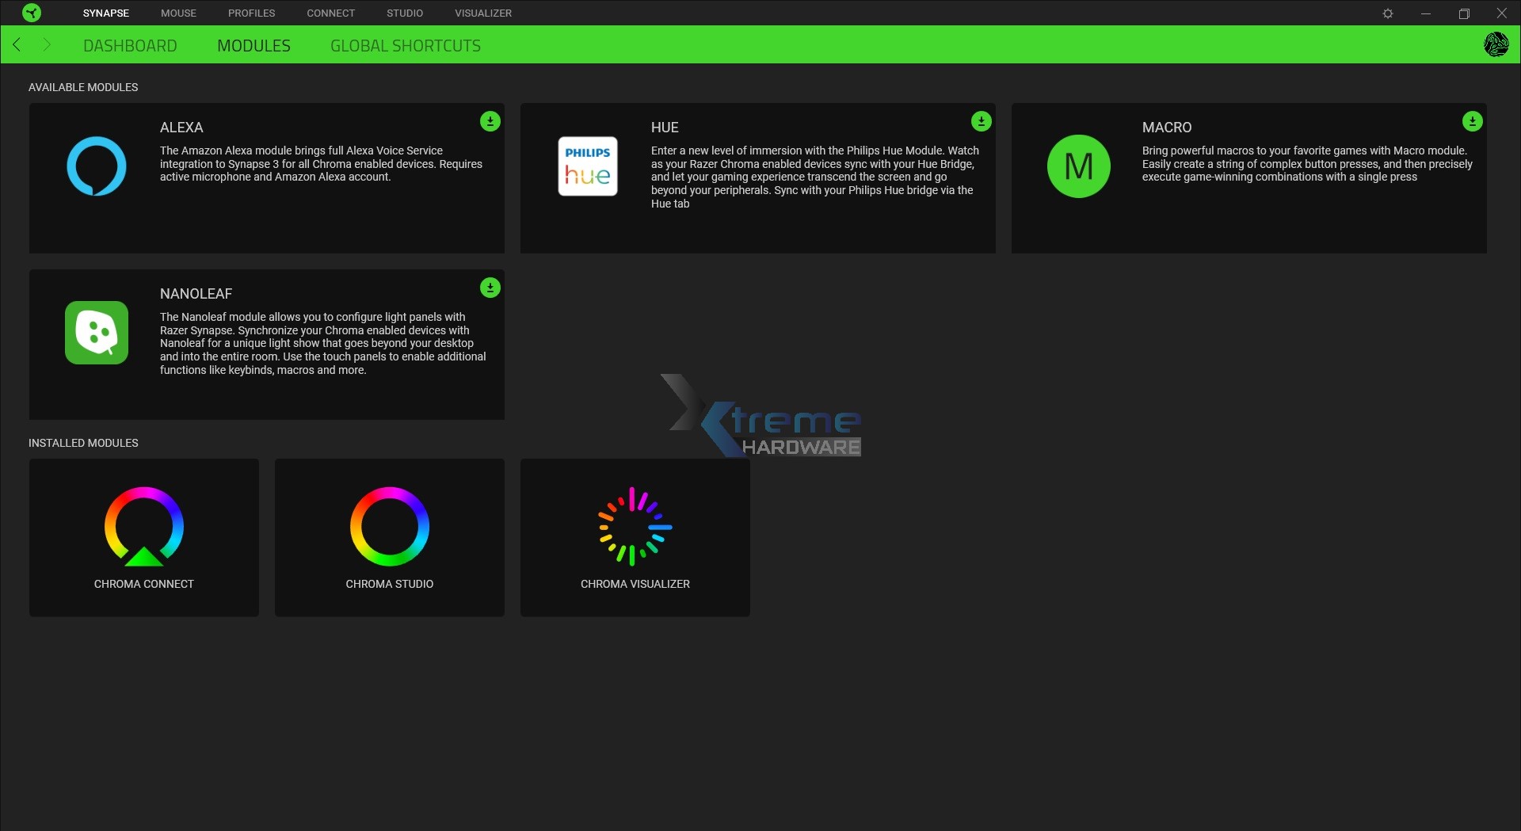Image resolution: width=1521 pixels, height=831 pixels.
Task: Download the Nanoleaf module
Action: click(490, 288)
